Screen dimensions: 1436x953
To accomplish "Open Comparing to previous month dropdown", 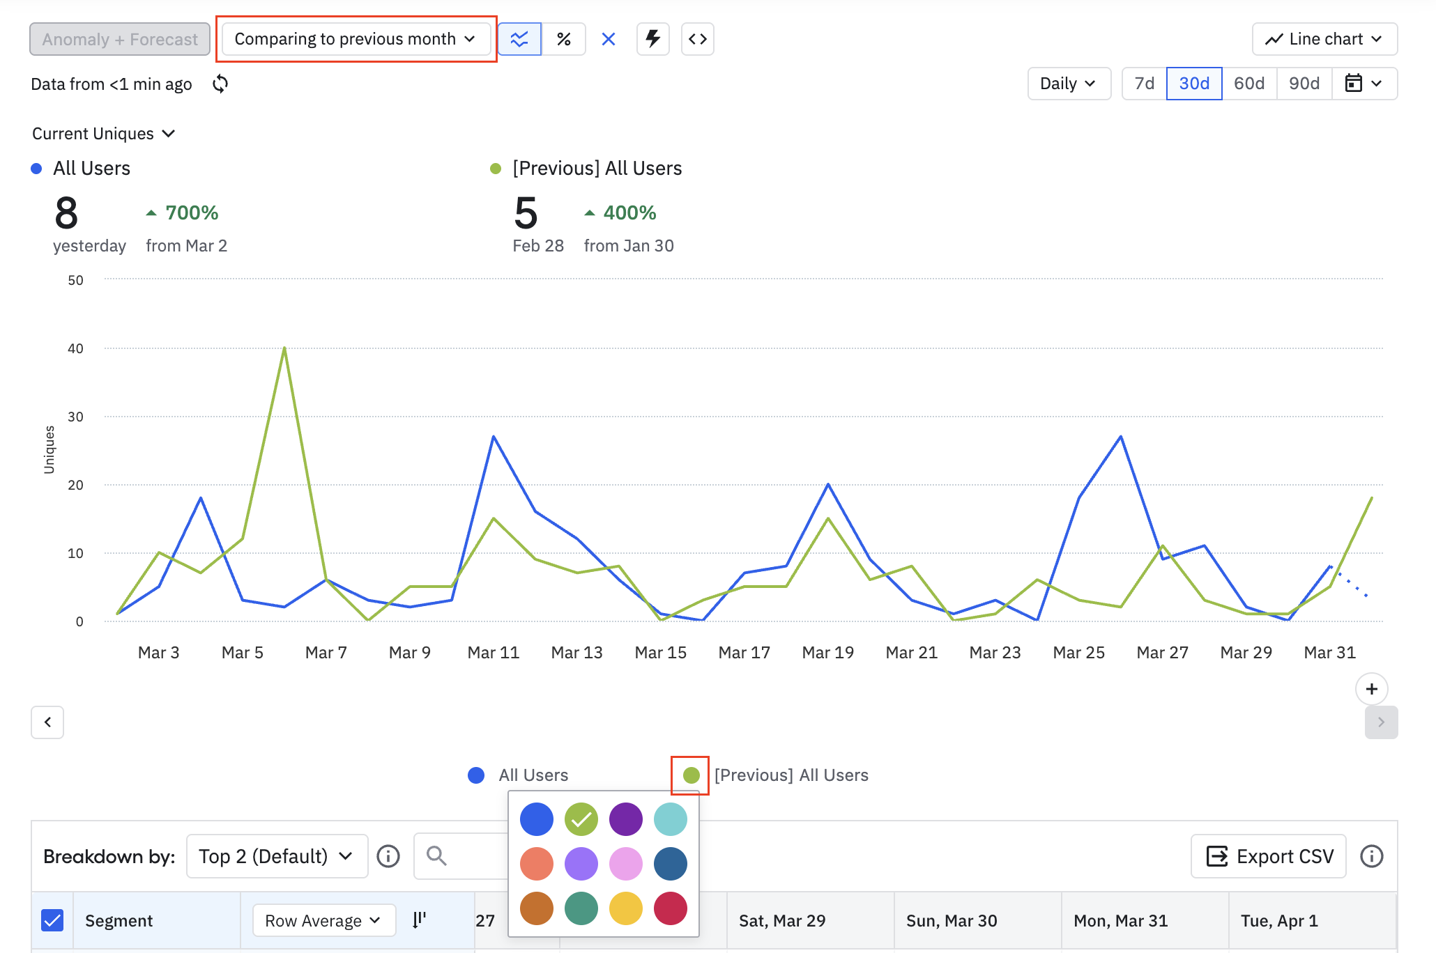I will 356,39.
